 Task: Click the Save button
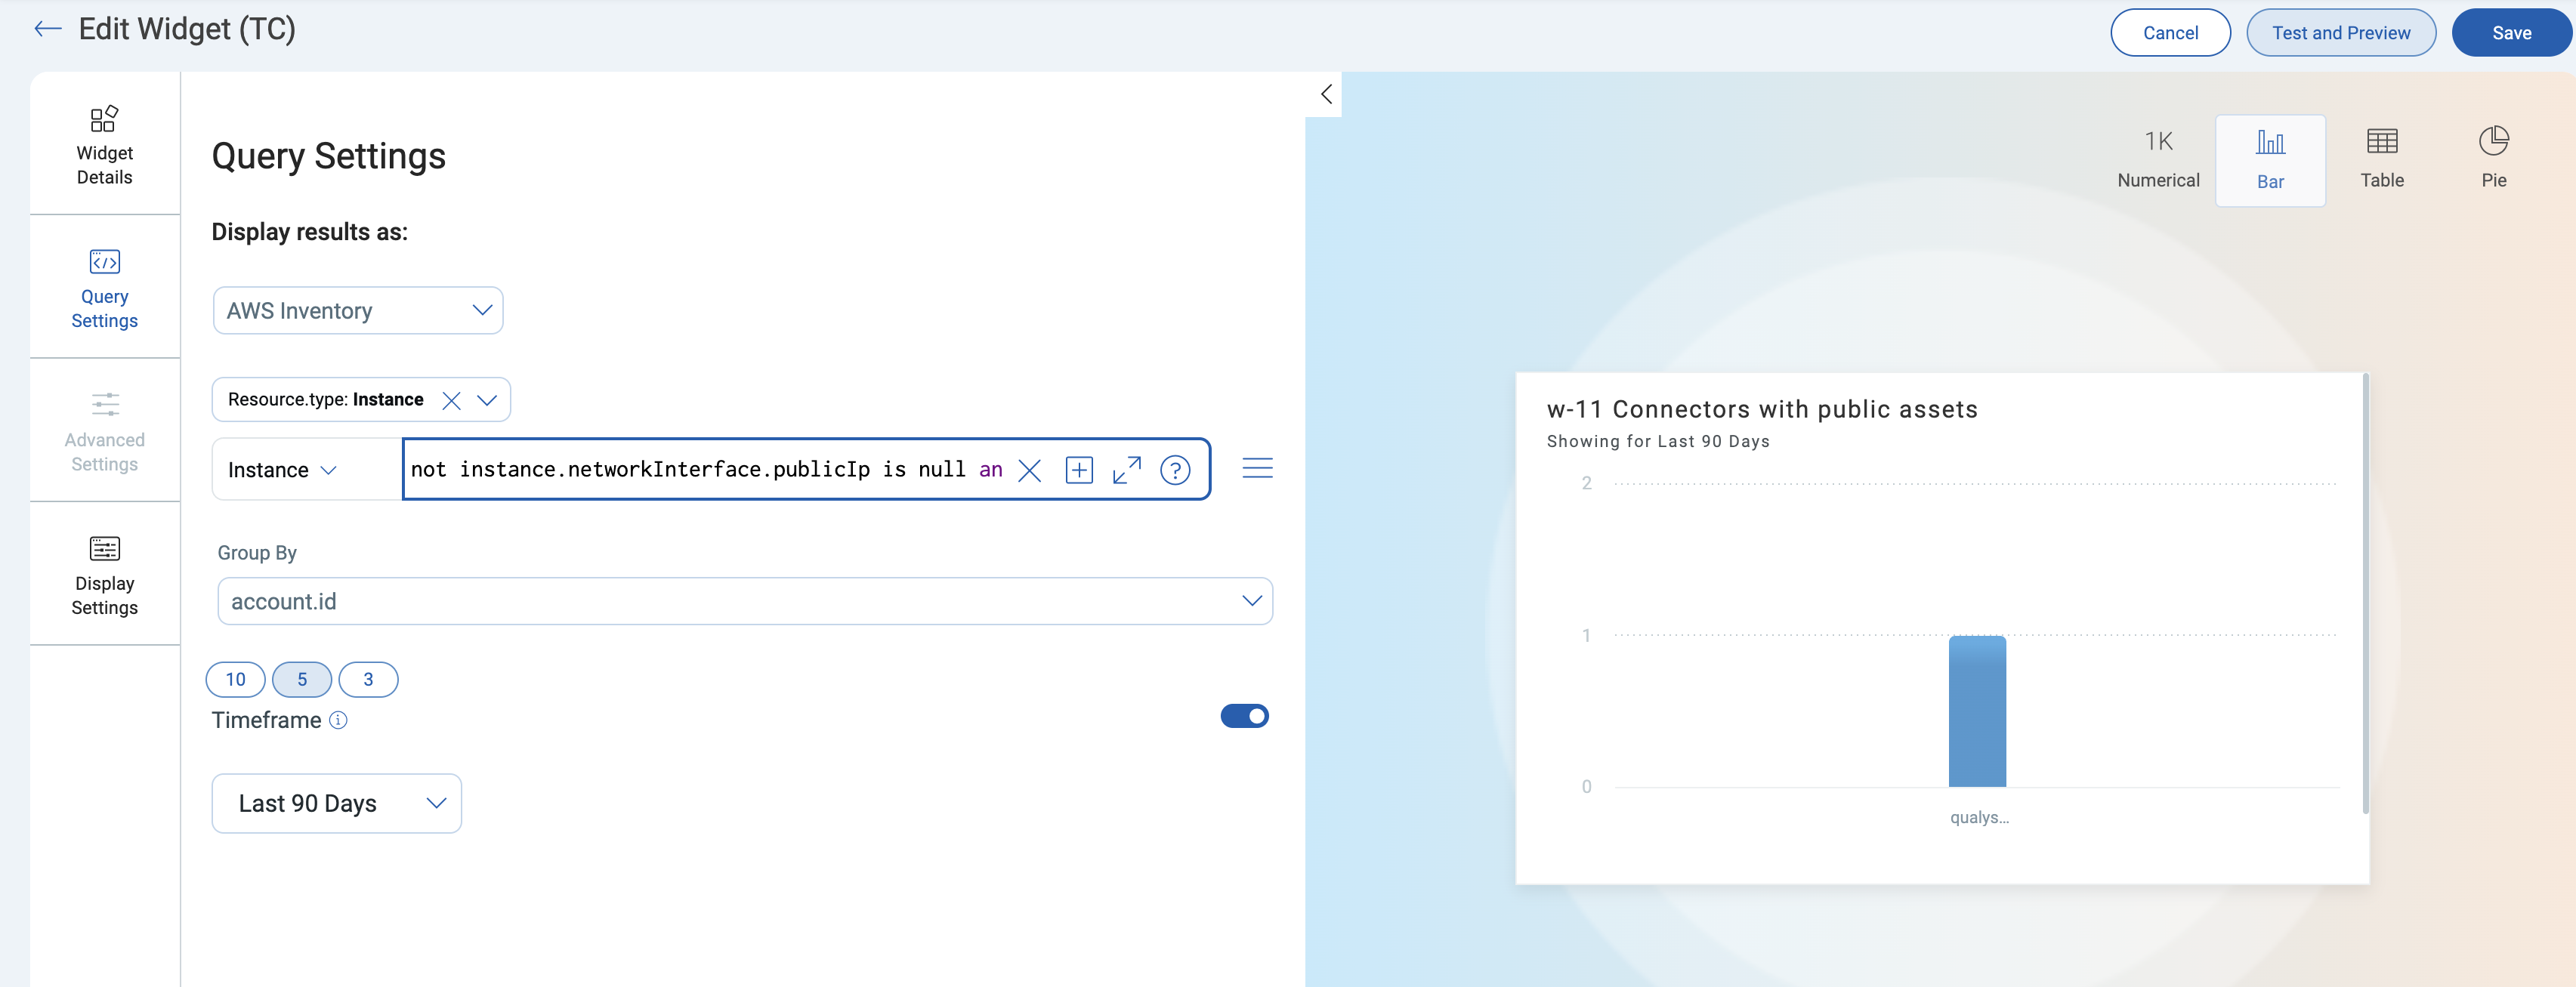coord(2510,33)
